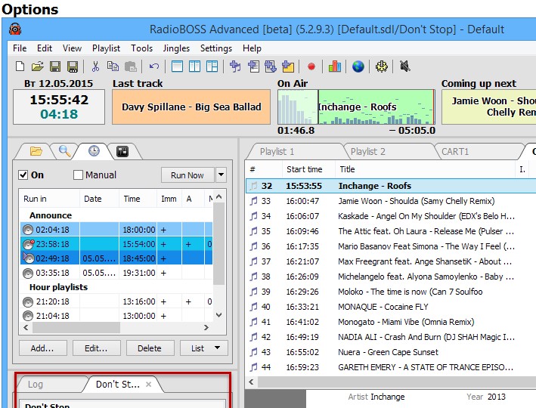Open the Run Now dropdown arrow

coord(222,175)
